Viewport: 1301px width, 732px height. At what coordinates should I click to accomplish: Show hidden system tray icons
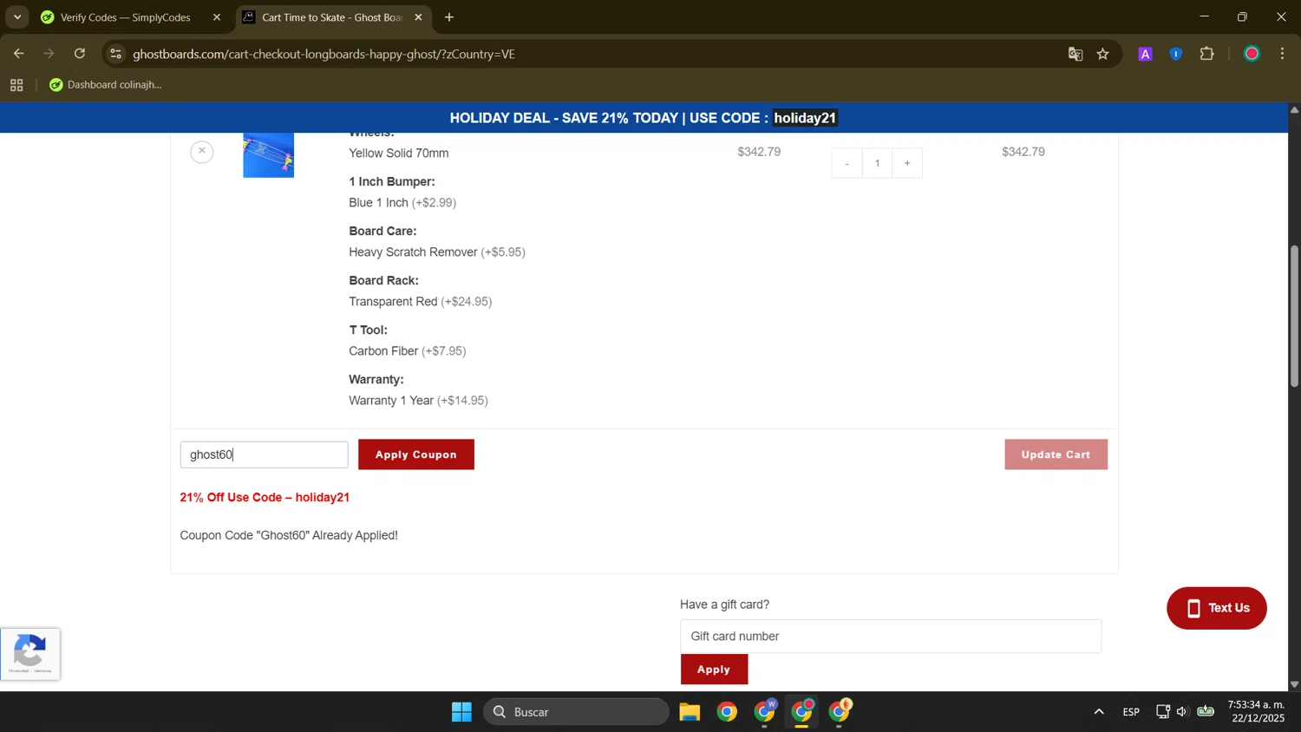(x=1099, y=712)
